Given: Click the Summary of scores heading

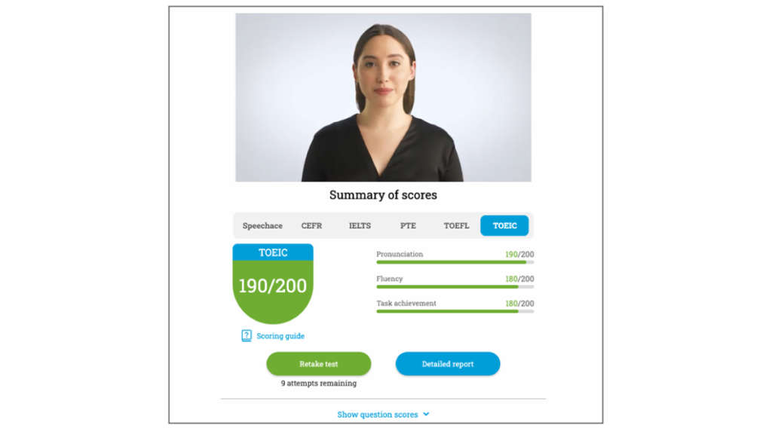Looking at the screenshot, I should (x=383, y=195).
